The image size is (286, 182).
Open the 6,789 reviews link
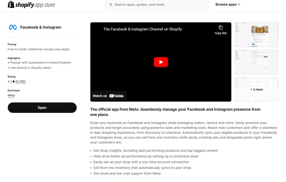(20, 82)
